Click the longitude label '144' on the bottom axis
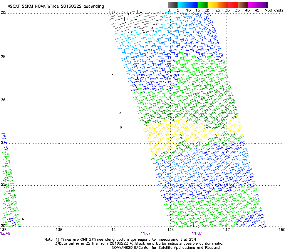 pos(171,230)
